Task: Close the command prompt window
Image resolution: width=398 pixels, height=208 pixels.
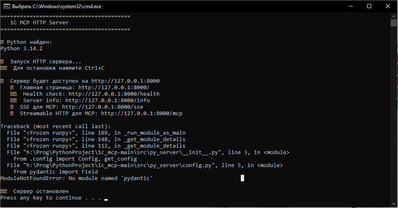Action: (388, 6)
